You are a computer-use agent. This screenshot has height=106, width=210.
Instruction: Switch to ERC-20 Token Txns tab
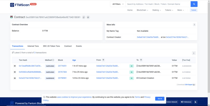51,46
